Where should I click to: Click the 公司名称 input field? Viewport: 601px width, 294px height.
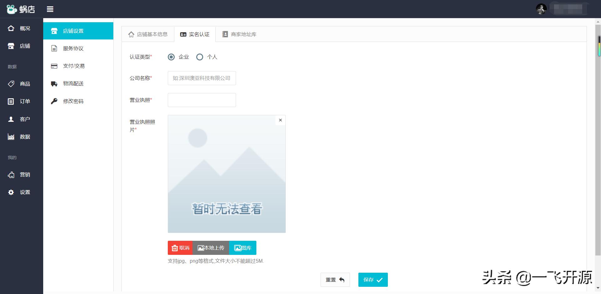[202, 78]
